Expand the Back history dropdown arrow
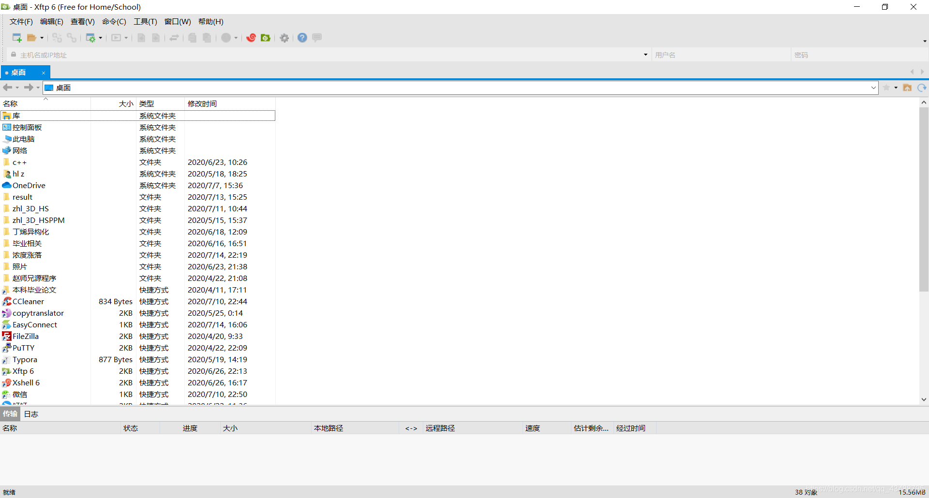The image size is (929, 498). (x=17, y=88)
